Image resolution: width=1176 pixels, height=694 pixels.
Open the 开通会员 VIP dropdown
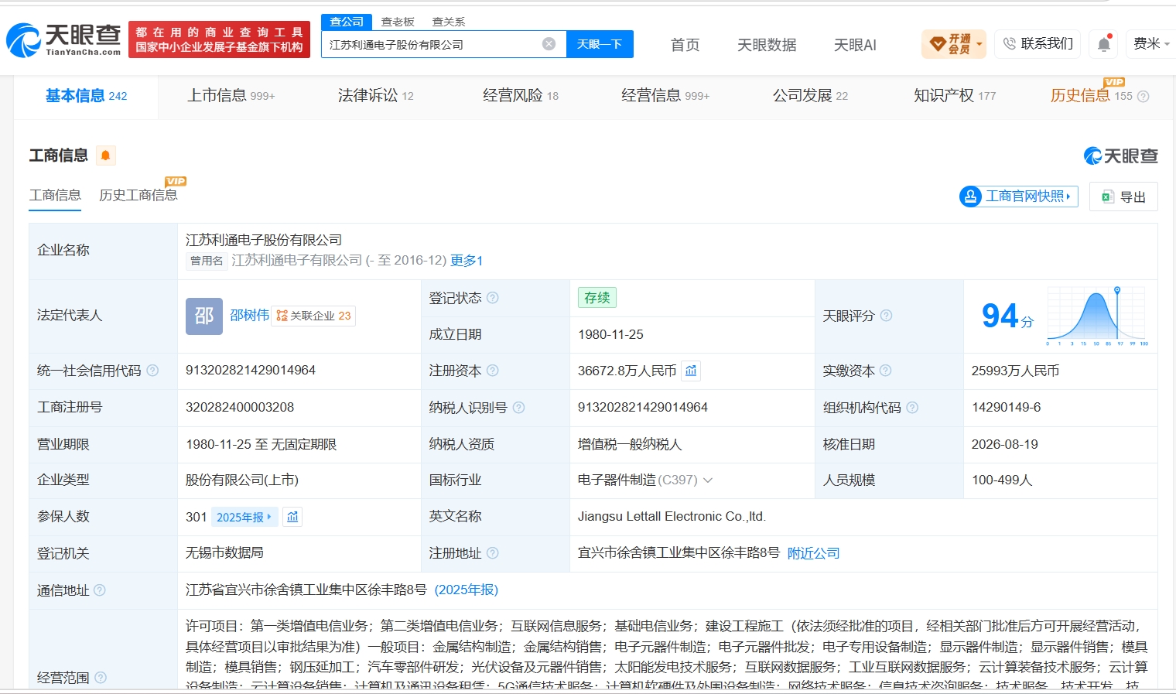[954, 44]
